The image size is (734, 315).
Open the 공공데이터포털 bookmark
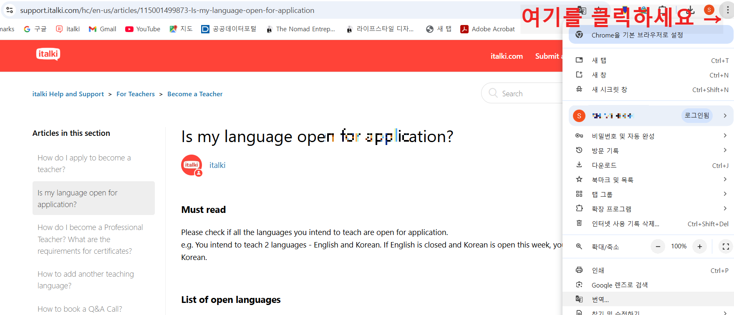click(x=229, y=29)
